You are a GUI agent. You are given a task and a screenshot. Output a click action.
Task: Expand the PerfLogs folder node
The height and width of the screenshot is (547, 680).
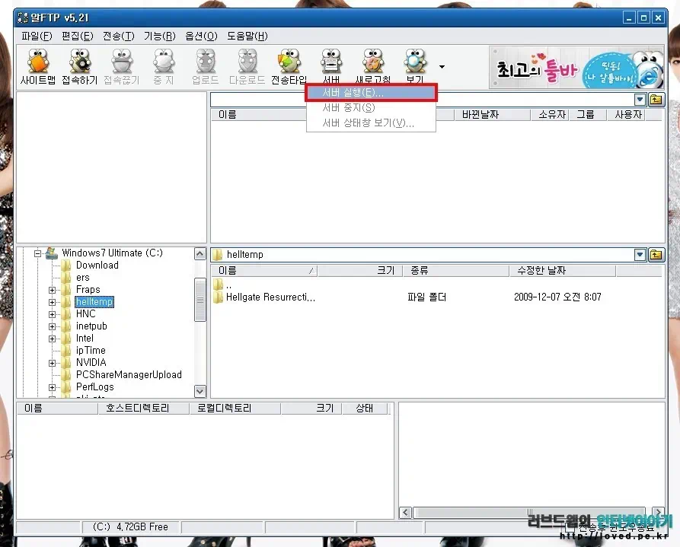[52, 387]
